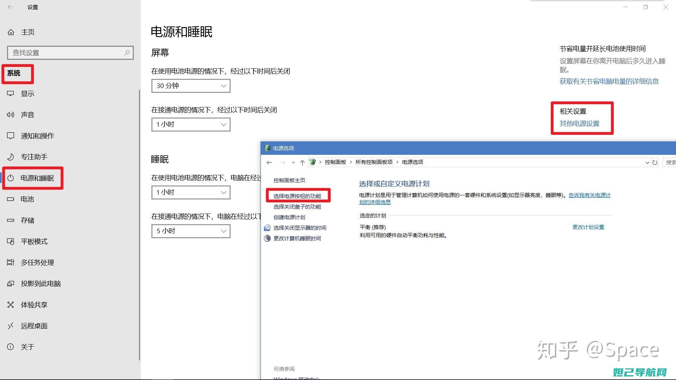676x380 pixels.
Task: Click 电源选项 breadcrumb in address bar
Action: coord(412,162)
